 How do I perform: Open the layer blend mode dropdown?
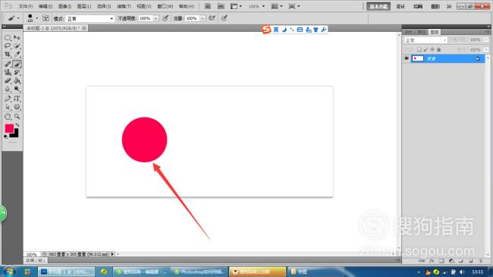(425, 40)
